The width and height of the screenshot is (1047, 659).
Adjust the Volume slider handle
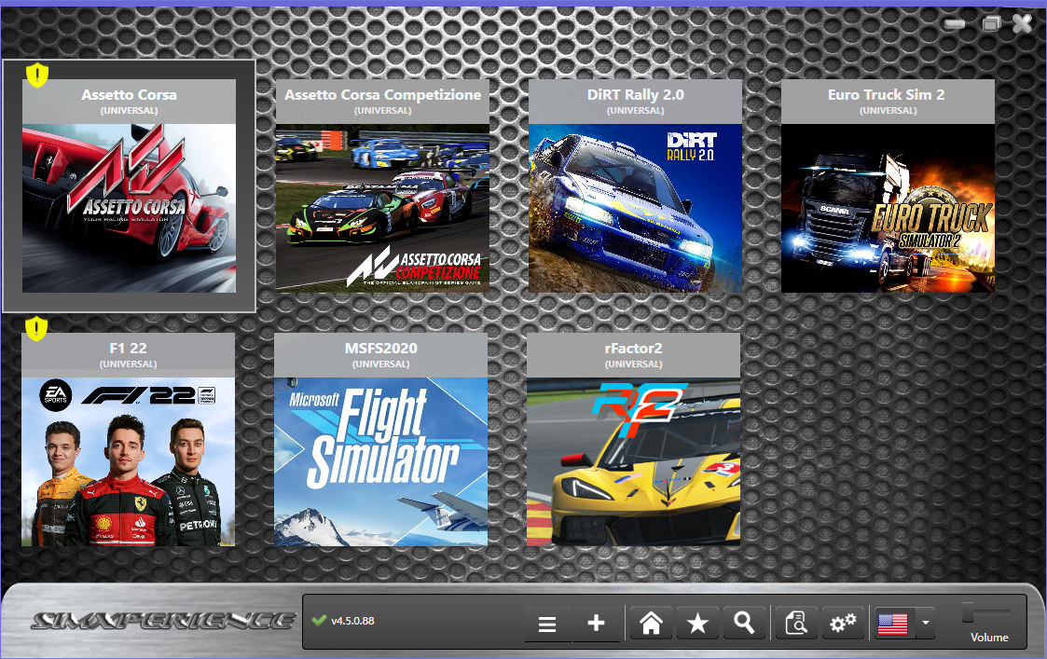[x=969, y=612]
